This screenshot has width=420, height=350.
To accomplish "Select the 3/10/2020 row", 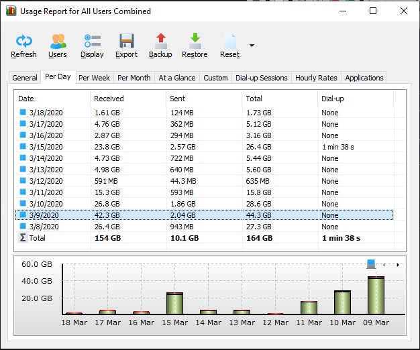I will 205,204.
